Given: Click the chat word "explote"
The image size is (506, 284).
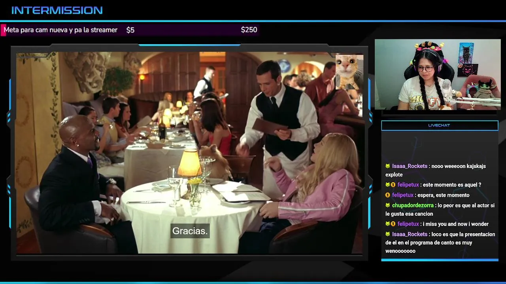Looking at the screenshot, I should (394, 174).
